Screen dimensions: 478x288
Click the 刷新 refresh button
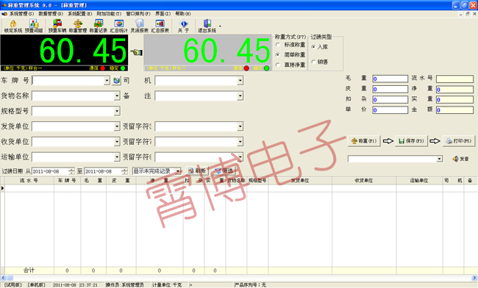[197, 170]
